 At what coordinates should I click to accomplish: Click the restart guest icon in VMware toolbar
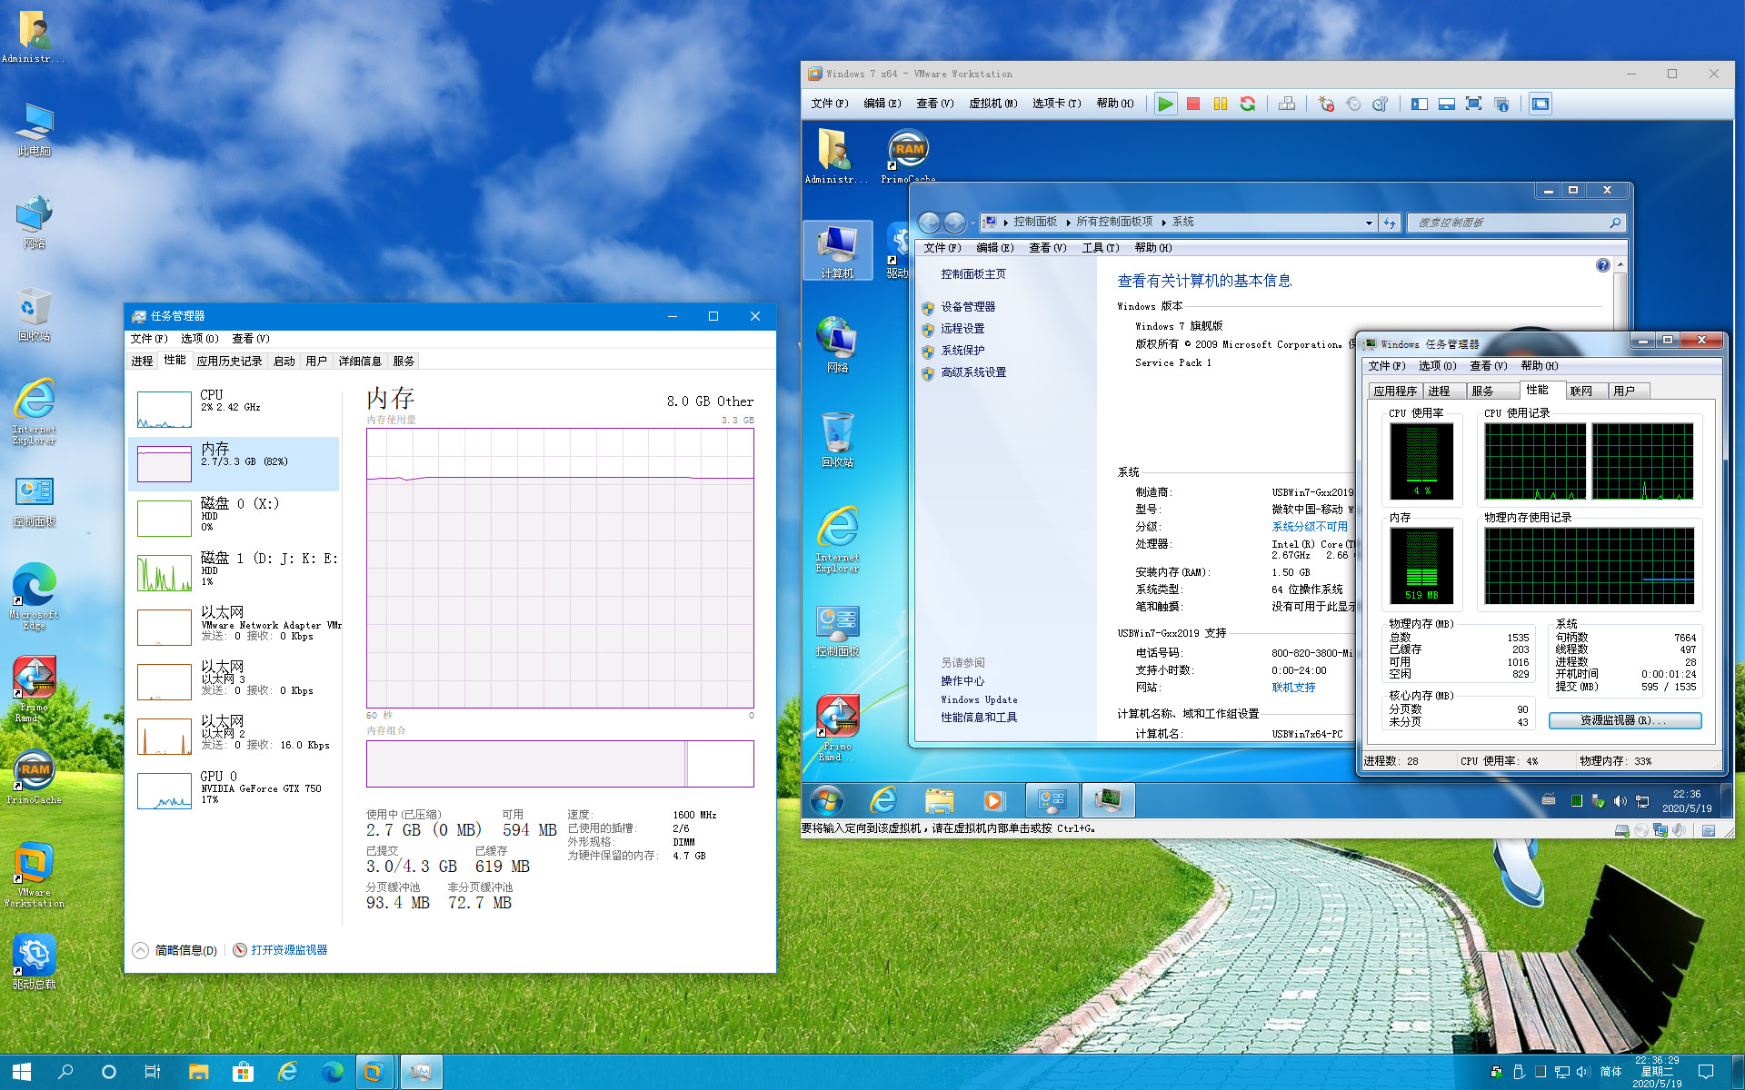coord(1248,104)
